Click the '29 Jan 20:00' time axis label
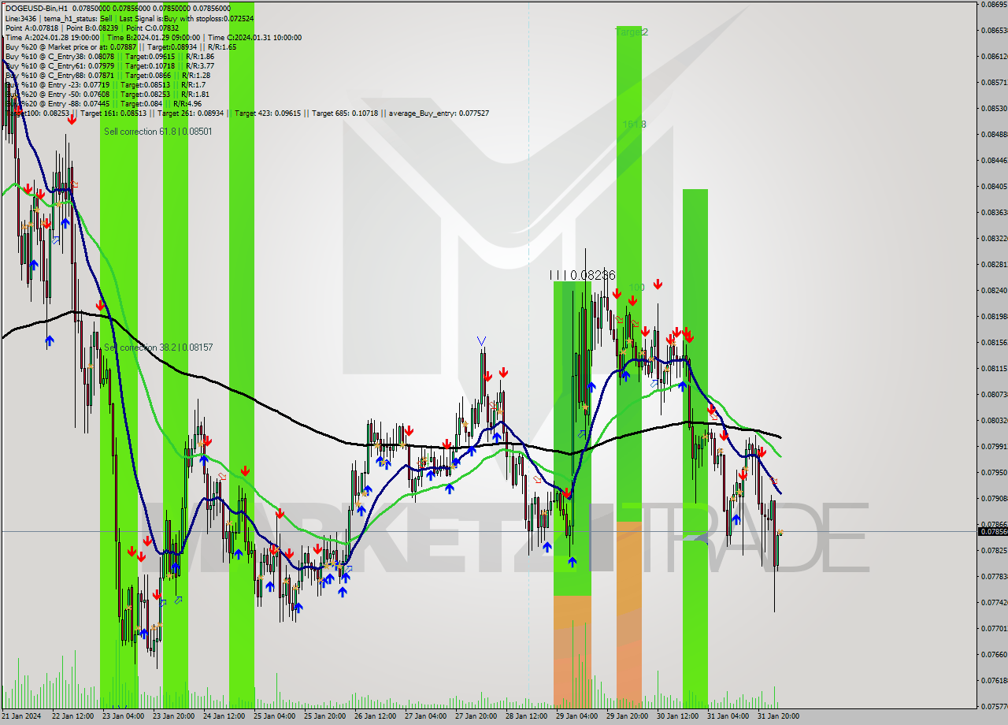Viewport: 1008px width, 725px height. [x=627, y=716]
